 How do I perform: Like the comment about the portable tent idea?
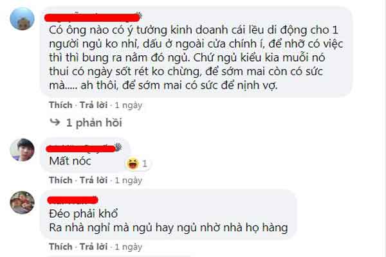(60, 105)
